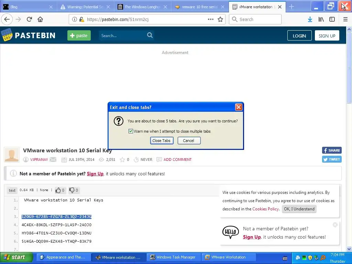The image size is (352, 264).
Task: Click the Pastebin logo
Action: pyautogui.click(x=28, y=35)
